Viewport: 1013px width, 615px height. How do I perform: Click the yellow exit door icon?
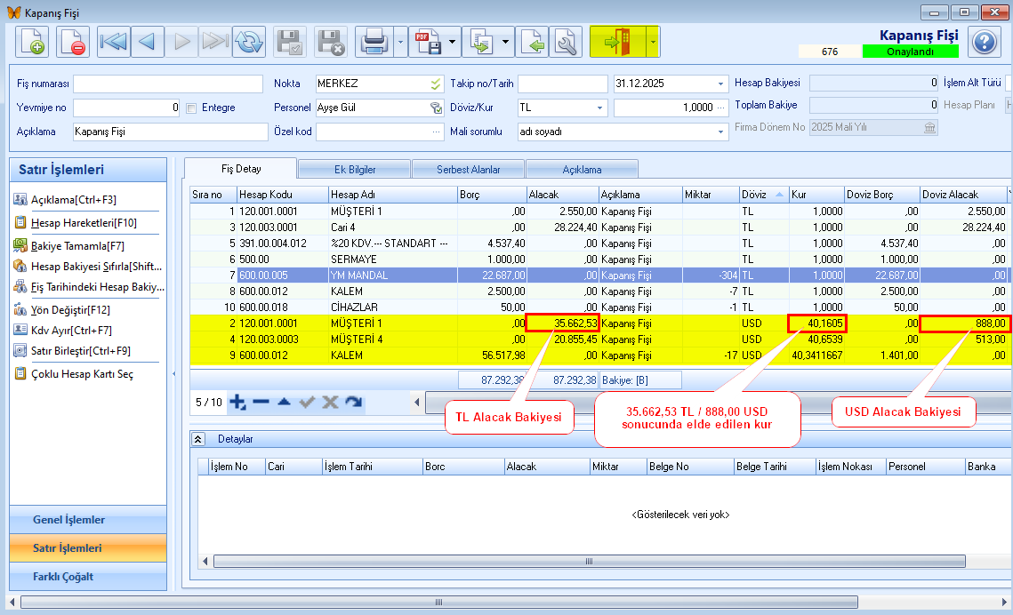pyautogui.click(x=617, y=42)
